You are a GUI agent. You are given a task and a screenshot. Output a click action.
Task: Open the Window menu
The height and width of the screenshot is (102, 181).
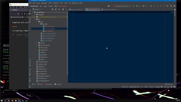tap(75, 3)
